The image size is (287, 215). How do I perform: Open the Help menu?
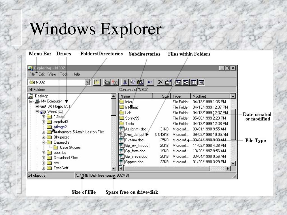point(76,74)
